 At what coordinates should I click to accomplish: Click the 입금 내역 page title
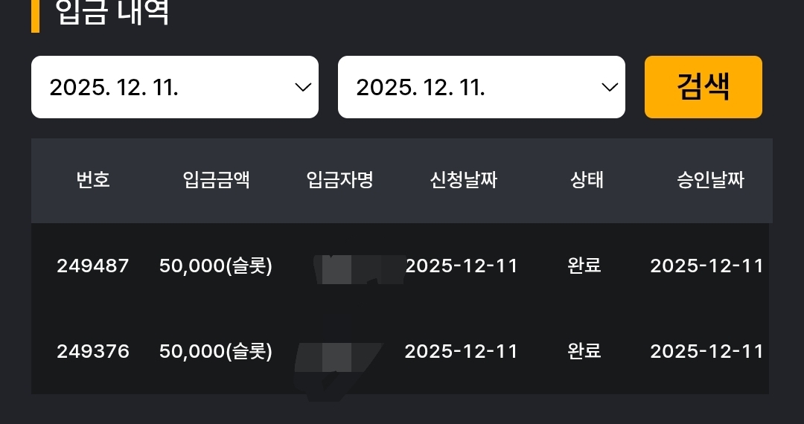click(x=112, y=13)
